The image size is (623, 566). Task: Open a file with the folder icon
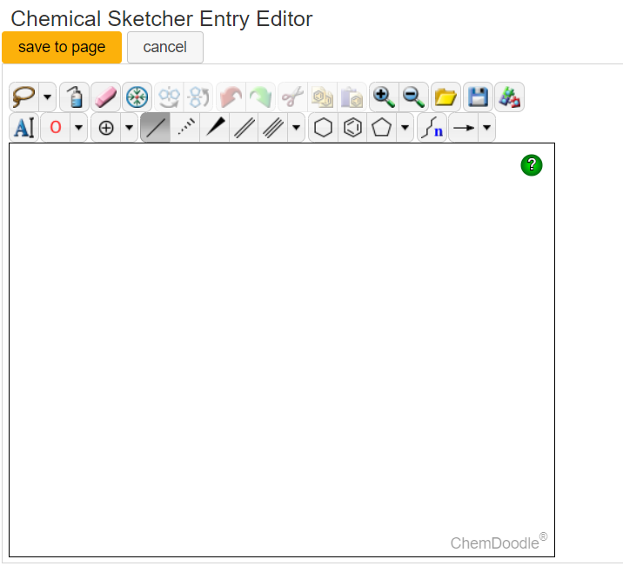(446, 97)
